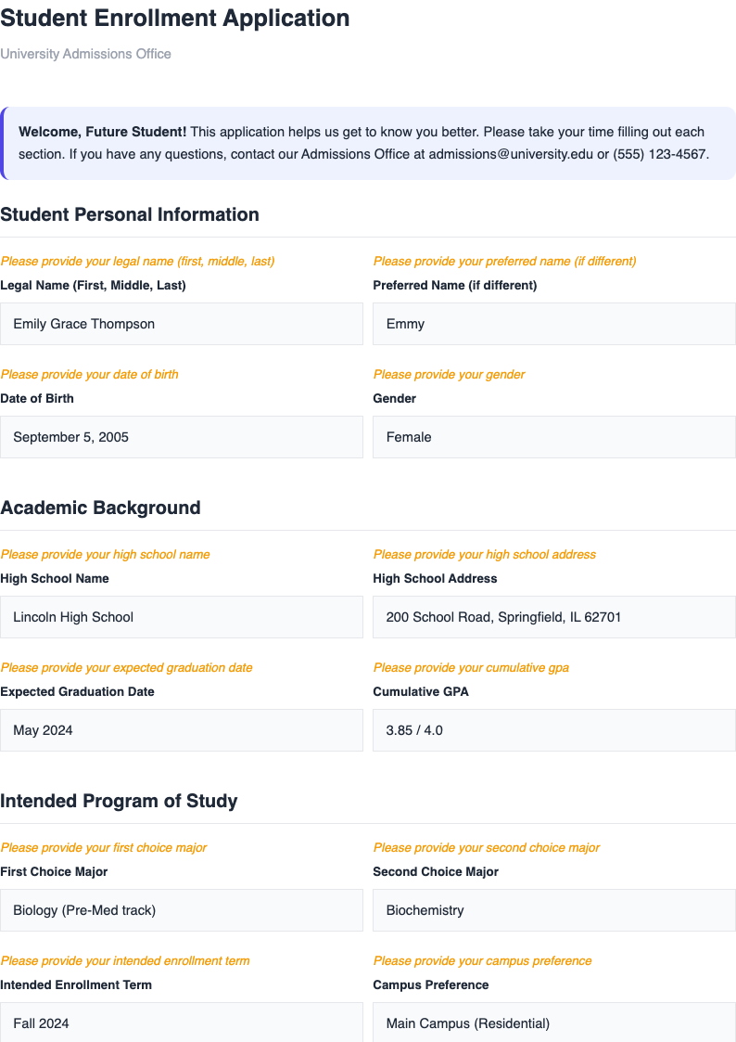The width and height of the screenshot is (736, 1042).
Task: Click the Intended Enrollment Term field
Action: [182, 1023]
